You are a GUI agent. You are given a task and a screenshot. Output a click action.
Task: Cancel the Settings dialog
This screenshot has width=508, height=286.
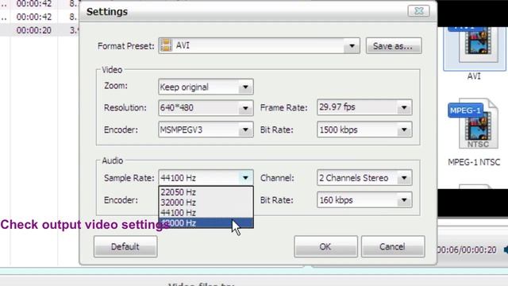pos(393,247)
